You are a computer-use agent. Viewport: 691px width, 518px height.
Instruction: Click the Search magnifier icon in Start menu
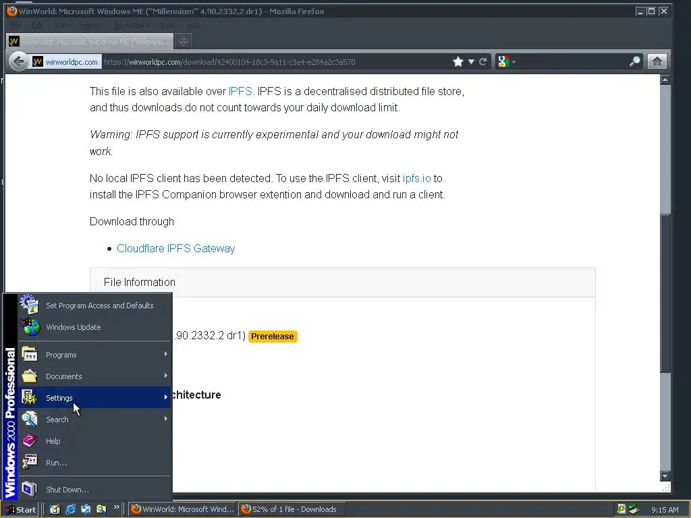click(x=30, y=420)
